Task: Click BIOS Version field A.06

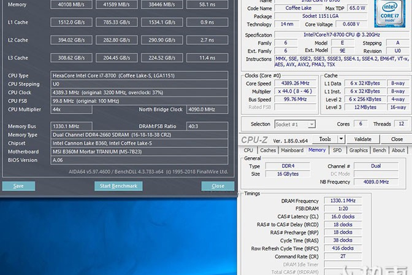Action: 139,160
